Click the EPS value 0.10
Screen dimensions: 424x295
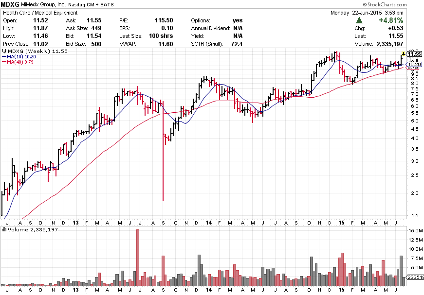click(167, 28)
